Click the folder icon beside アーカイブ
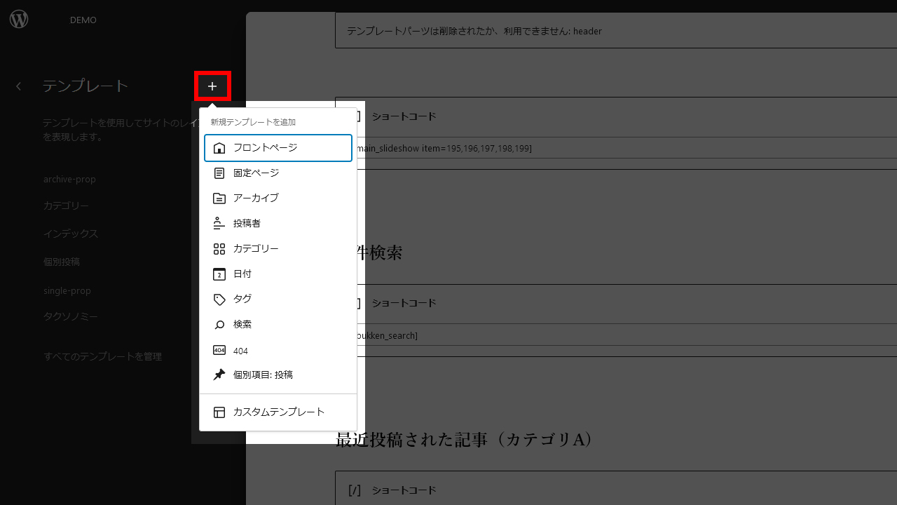 click(x=219, y=198)
